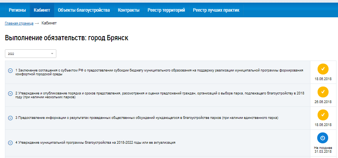This screenshot has width=338, height=158.
Task: Open the Реестр территорий tab
Action: coord(166,10)
